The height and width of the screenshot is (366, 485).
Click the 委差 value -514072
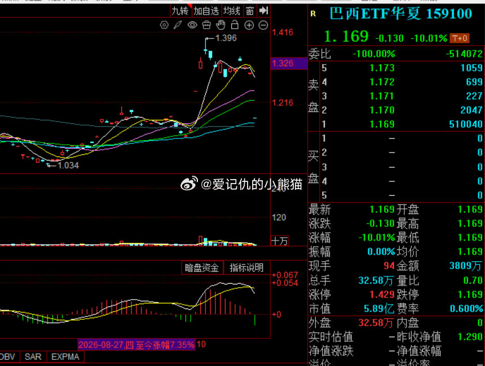(x=464, y=53)
